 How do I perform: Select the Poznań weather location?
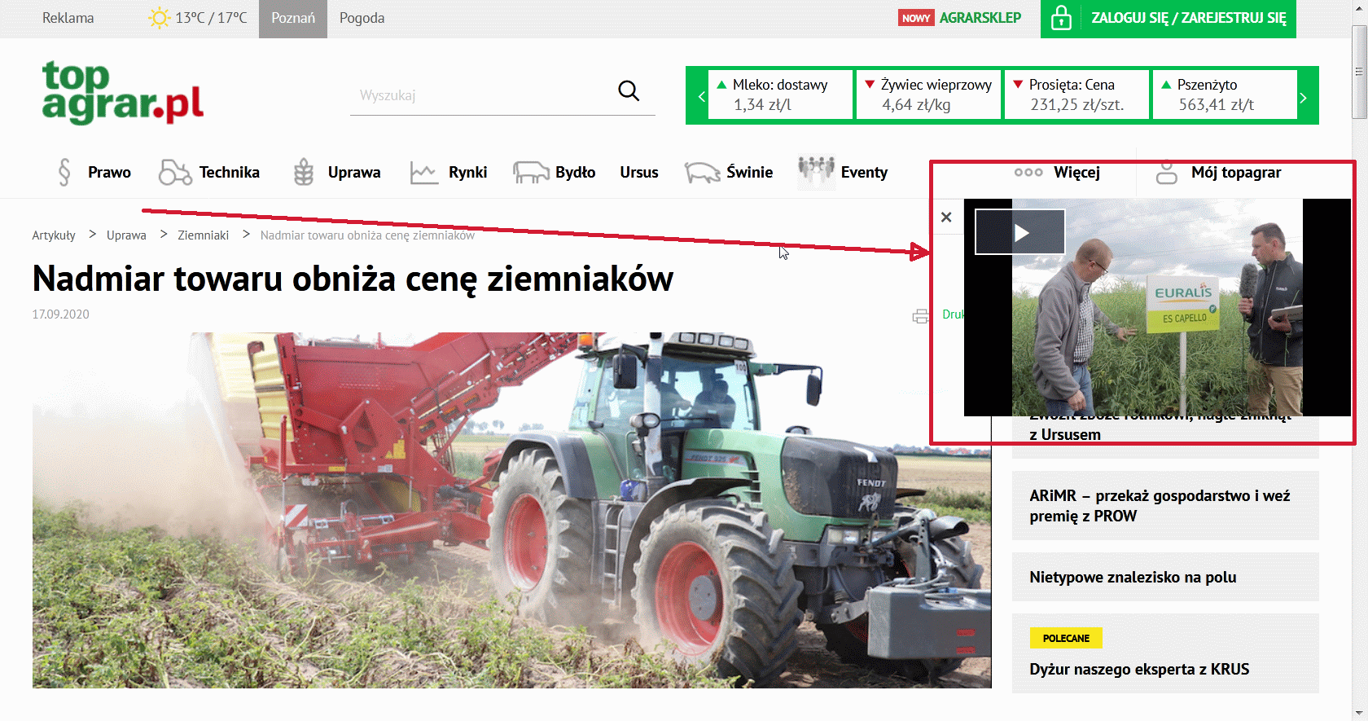[x=293, y=19]
